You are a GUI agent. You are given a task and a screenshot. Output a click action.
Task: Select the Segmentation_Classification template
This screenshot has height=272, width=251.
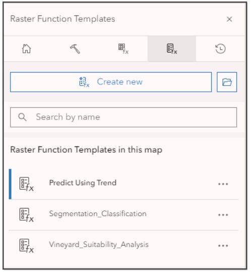point(123,215)
